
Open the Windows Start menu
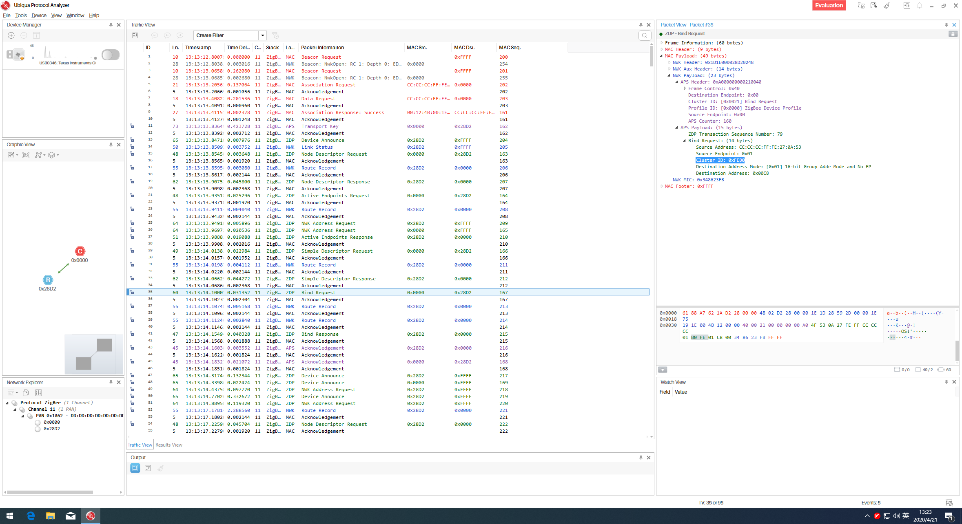click(x=10, y=516)
